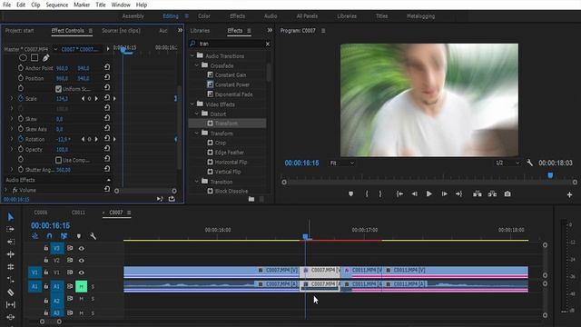Go to In point
The height and width of the screenshot is (327, 581).
pyautogui.click(x=399, y=193)
